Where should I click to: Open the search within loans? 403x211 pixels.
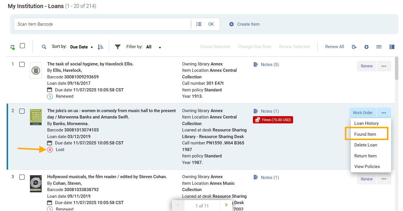tap(43, 46)
